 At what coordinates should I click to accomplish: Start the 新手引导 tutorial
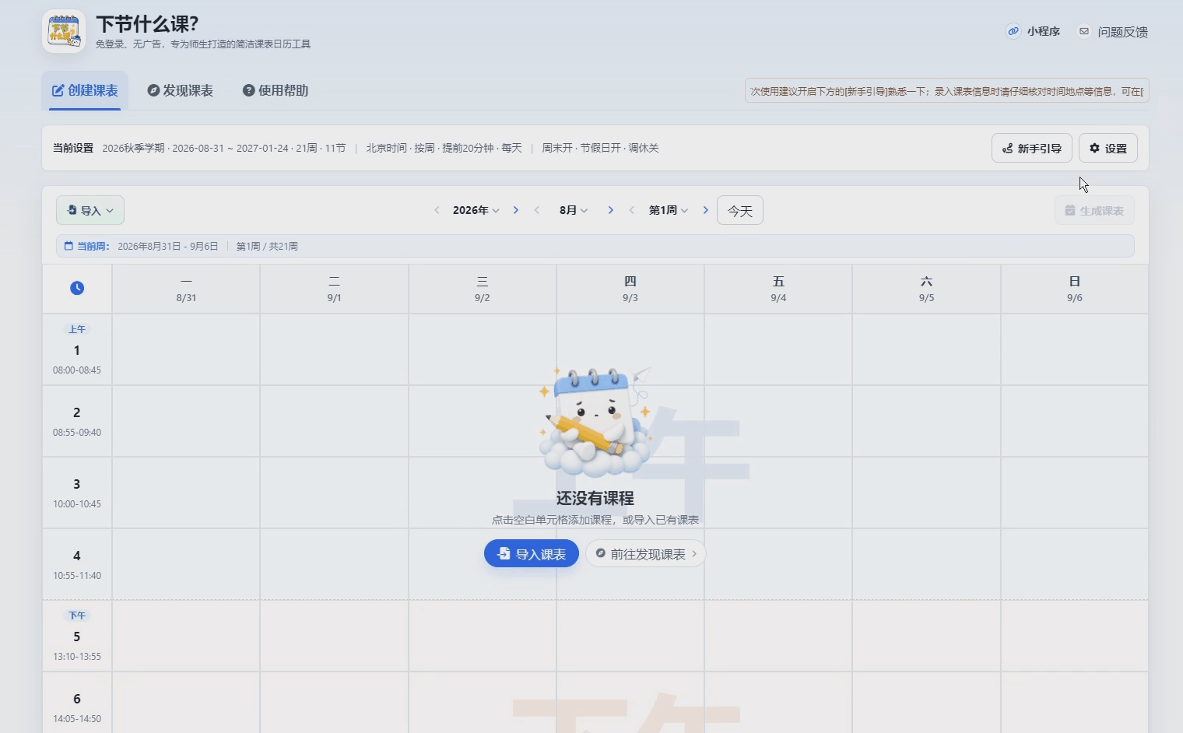1032,148
